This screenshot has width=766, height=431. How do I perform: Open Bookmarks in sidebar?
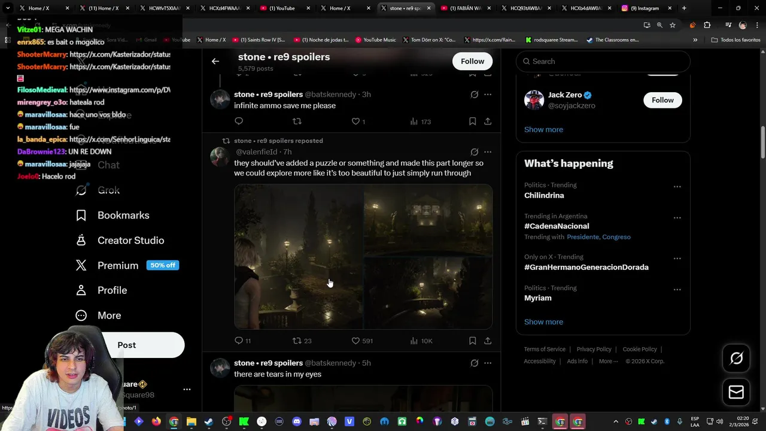click(113, 215)
